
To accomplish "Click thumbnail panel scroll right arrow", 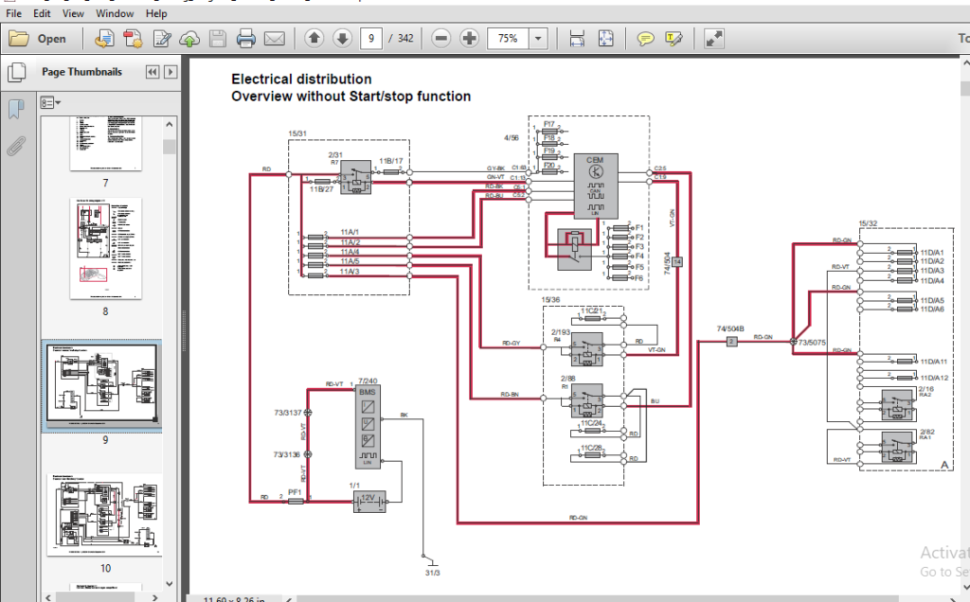I will pyautogui.click(x=154, y=597).
